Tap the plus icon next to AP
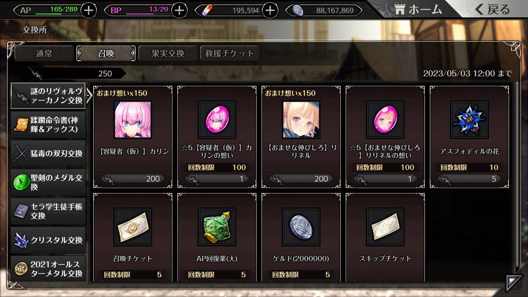Viewport: 528px width, 297px height. [89, 10]
